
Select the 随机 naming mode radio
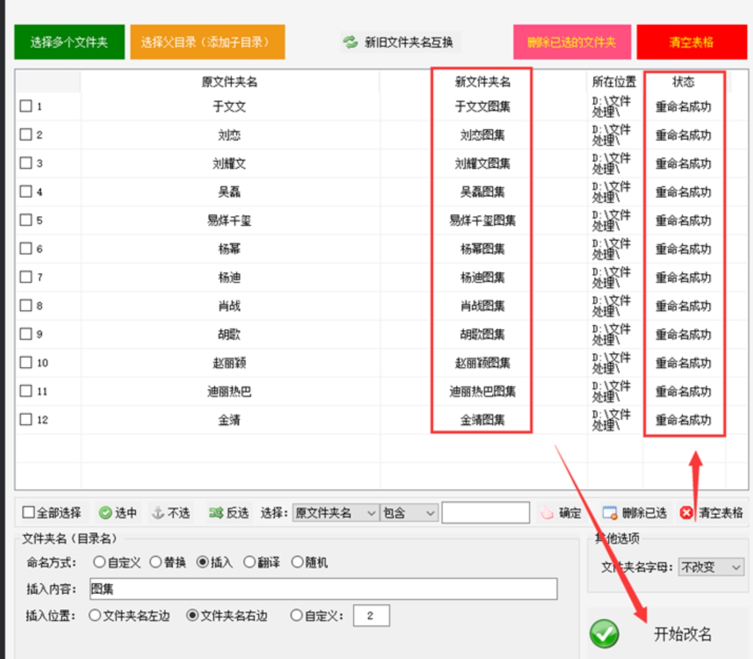point(297,562)
